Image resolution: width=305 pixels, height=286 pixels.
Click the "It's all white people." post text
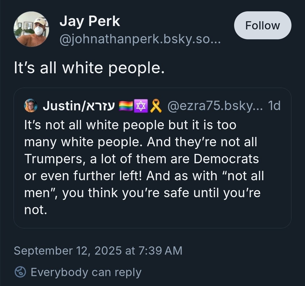pos(89,68)
